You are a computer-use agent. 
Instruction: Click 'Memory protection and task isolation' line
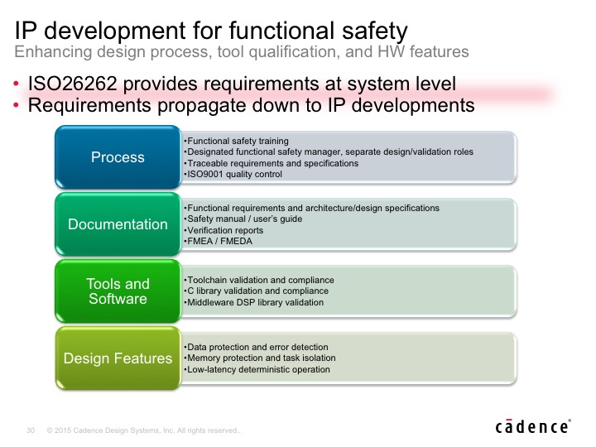pos(260,358)
